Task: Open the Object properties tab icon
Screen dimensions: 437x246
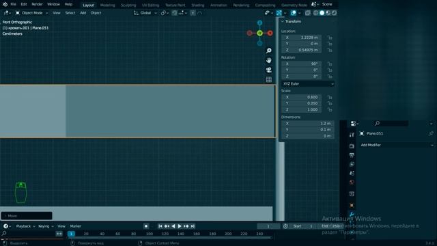Action: [x=352, y=205]
